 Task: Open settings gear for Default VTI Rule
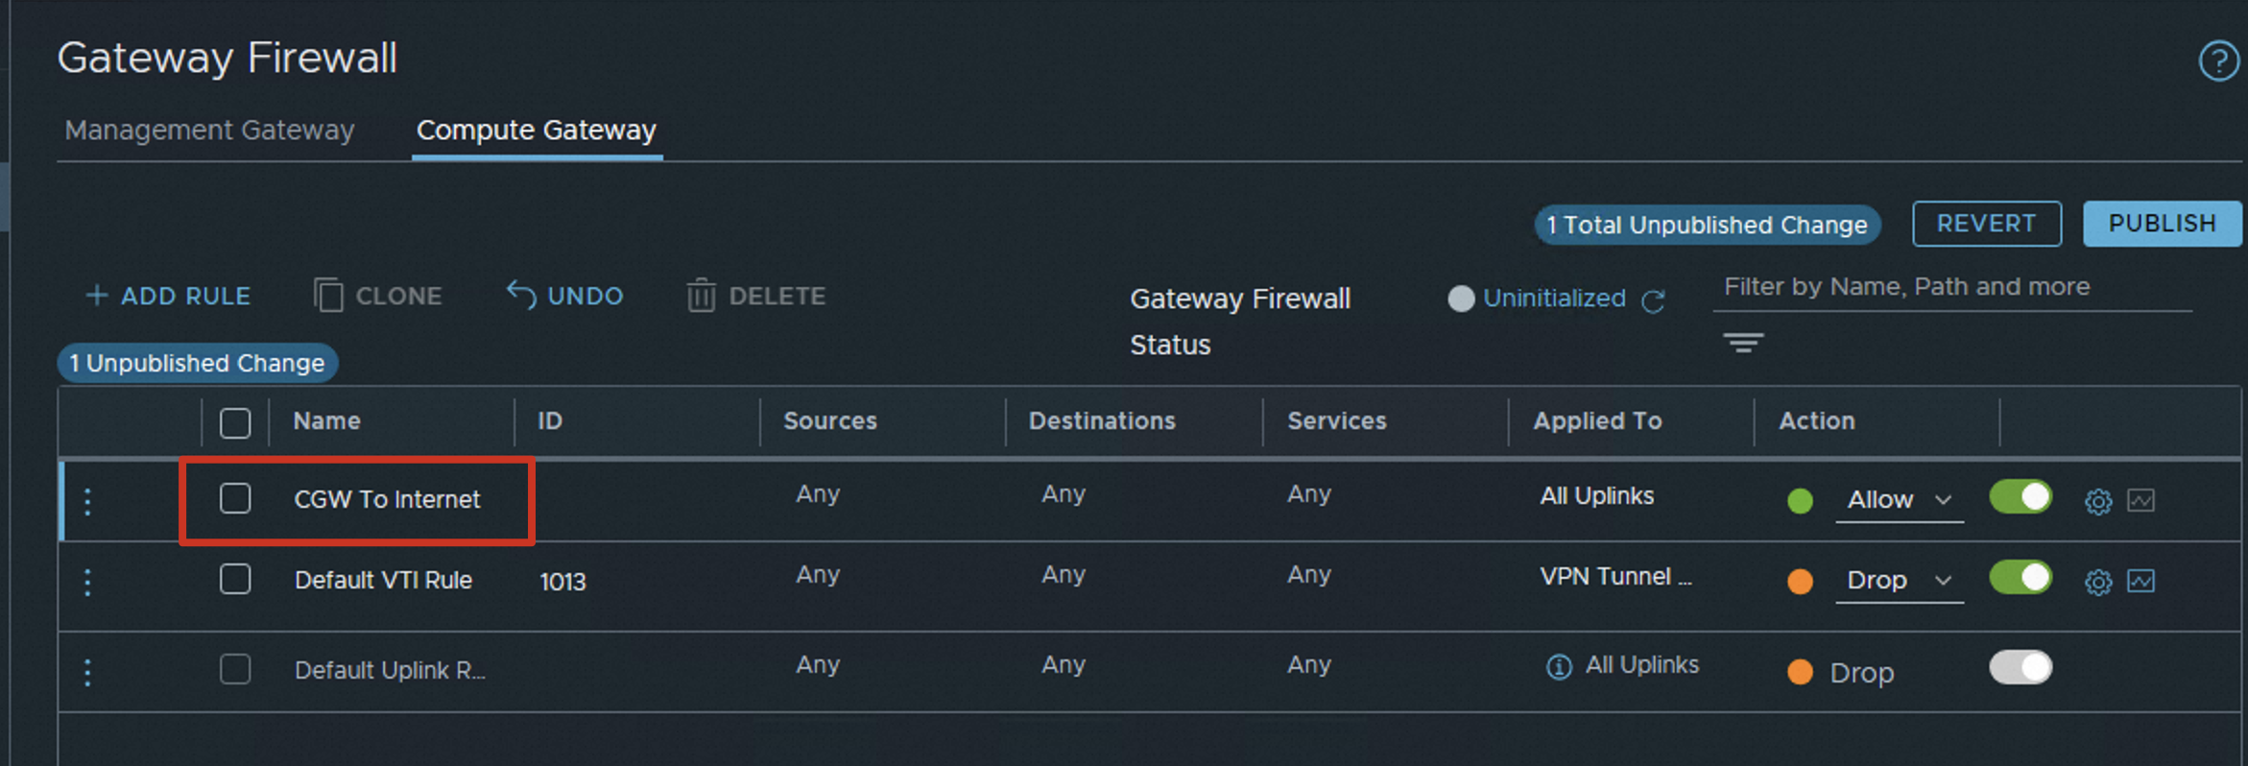(2098, 582)
